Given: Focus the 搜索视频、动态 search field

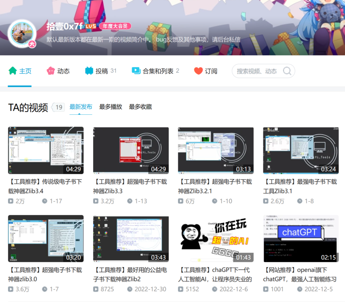Looking at the screenshot, I should coord(263,71).
